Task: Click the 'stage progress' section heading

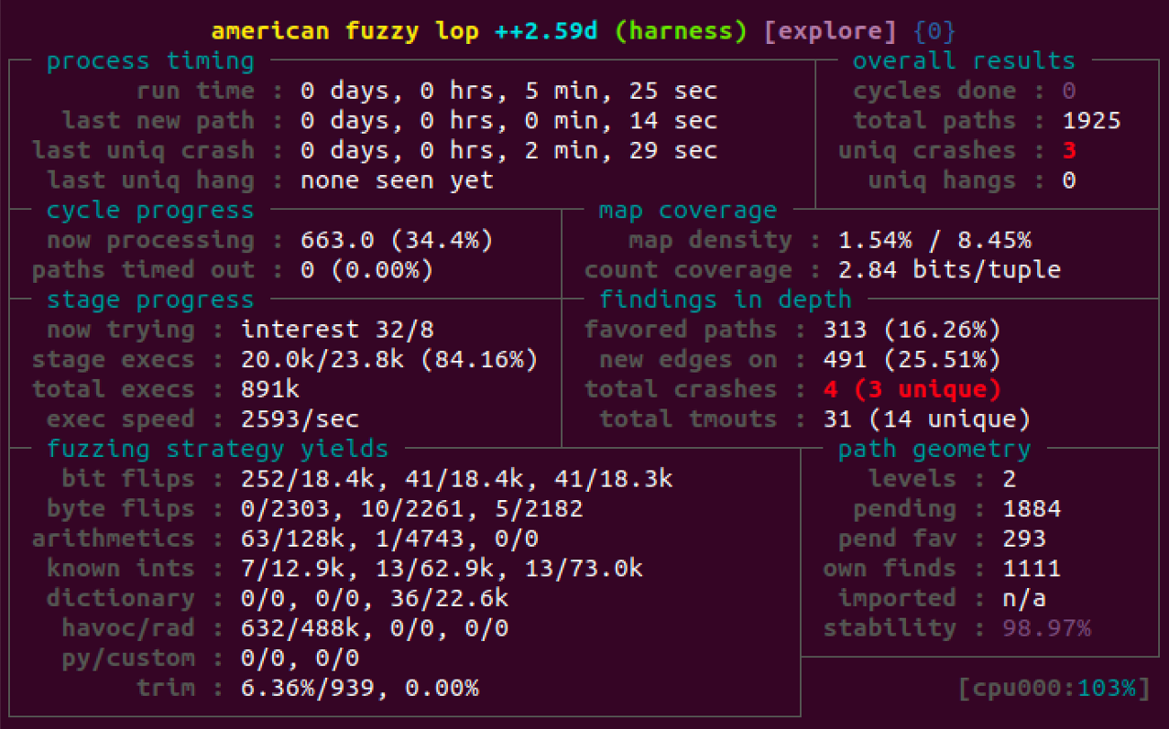Action: click(150, 299)
